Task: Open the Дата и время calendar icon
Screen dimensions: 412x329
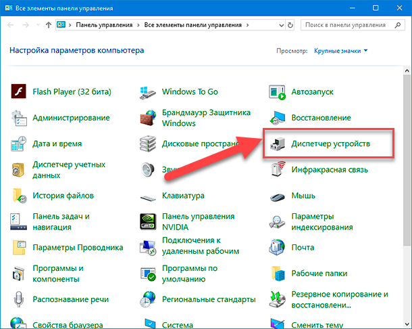Action: point(18,144)
